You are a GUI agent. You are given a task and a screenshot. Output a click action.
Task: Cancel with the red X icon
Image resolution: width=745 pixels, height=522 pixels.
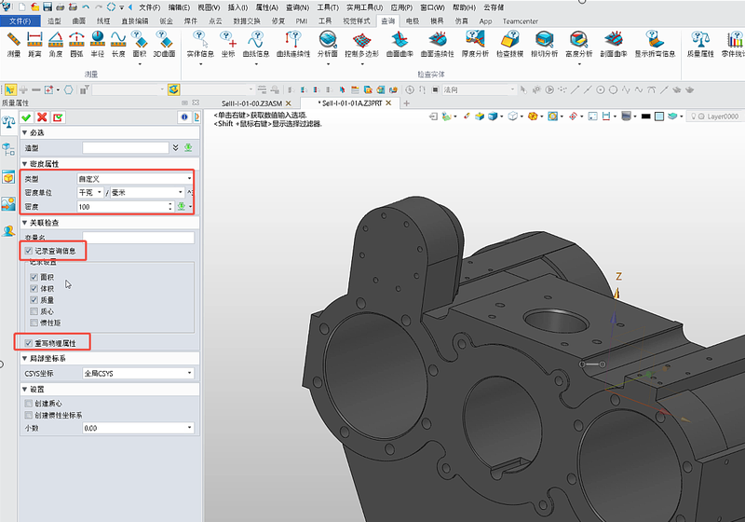(x=42, y=117)
